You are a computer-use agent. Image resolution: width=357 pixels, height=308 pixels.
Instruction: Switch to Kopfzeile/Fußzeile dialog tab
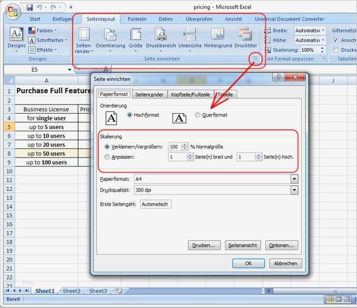coord(190,94)
